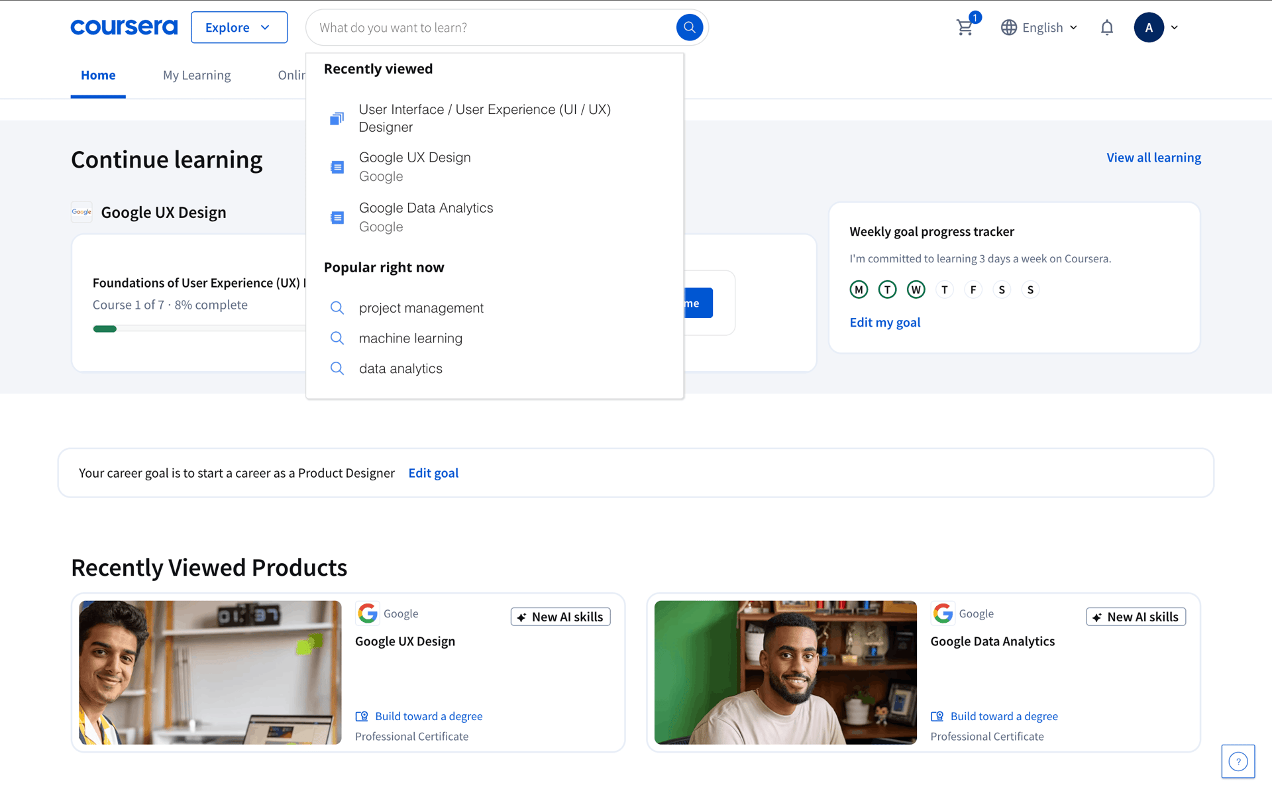Open Google UX Design course heading
1272x795 pixels.
tap(164, 213)
